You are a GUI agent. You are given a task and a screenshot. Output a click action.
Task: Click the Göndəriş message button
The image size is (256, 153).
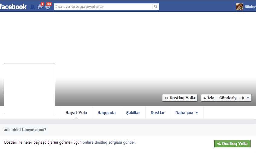[x=228, y=98]
